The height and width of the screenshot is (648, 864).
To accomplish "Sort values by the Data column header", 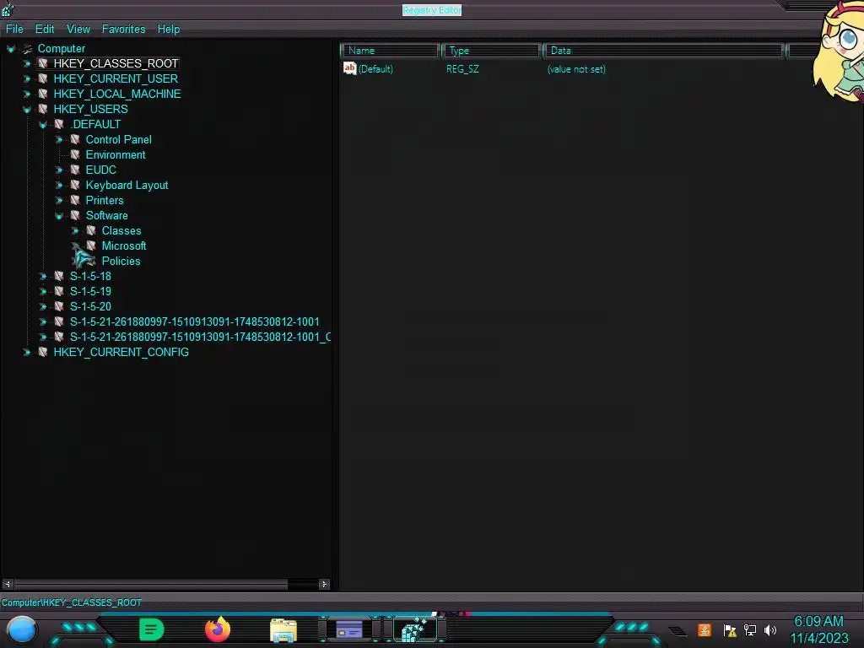I will pos(663,51).
